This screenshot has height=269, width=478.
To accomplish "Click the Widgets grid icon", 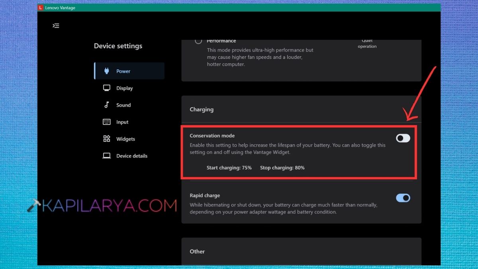I will (x=107, y=139).
